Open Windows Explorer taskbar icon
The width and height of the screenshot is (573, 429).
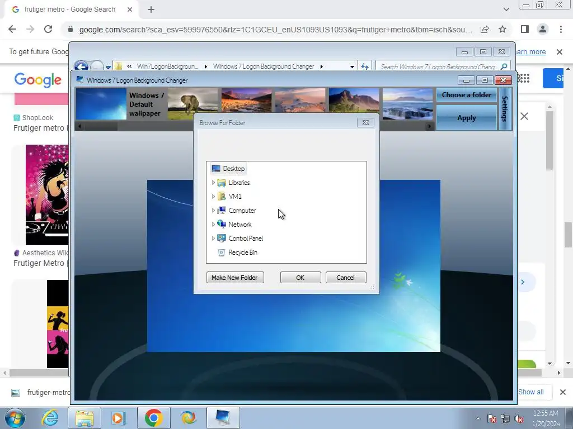[x=84, y=418]
